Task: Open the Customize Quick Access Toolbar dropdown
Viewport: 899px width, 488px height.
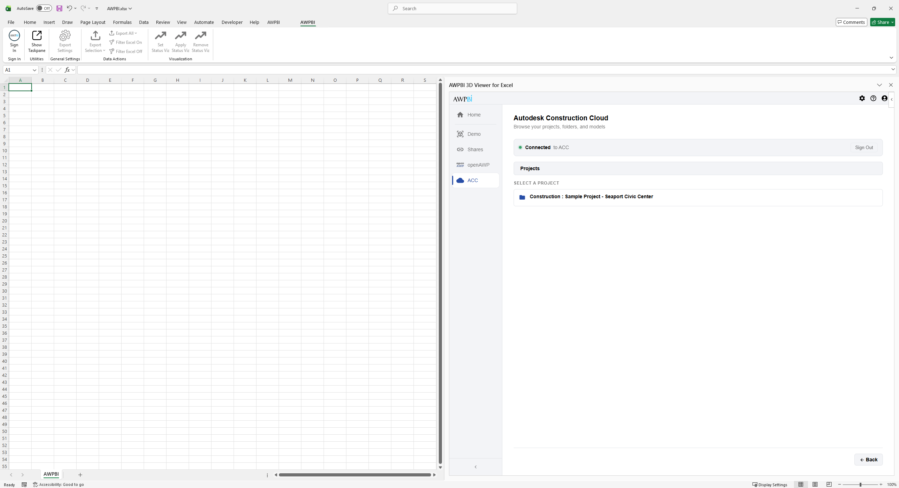Action: click(x=97, y=8)
